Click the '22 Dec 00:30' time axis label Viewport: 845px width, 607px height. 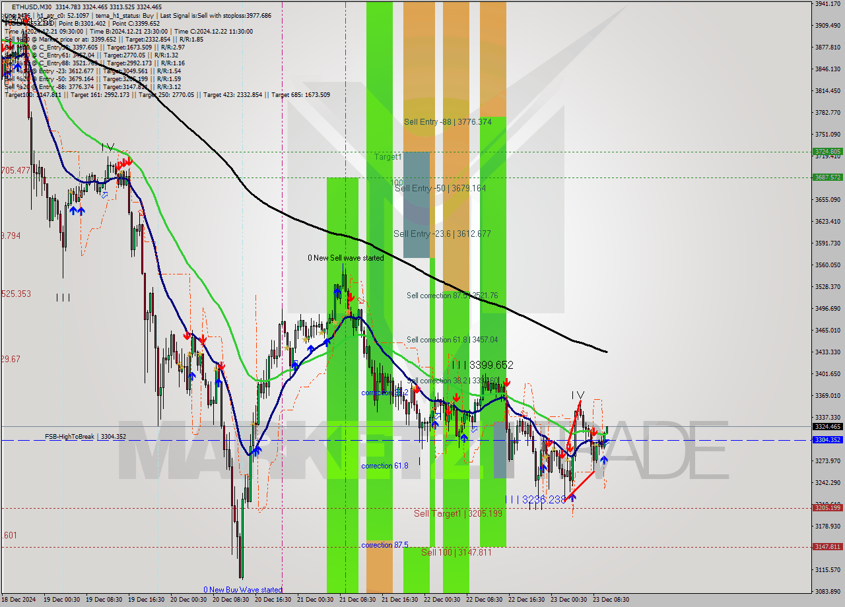click(442, 600)
